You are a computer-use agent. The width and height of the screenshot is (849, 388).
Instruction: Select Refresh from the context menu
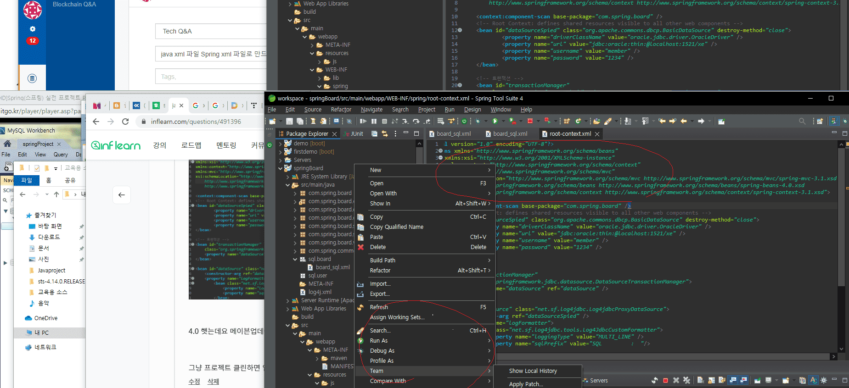pos(379,307)
